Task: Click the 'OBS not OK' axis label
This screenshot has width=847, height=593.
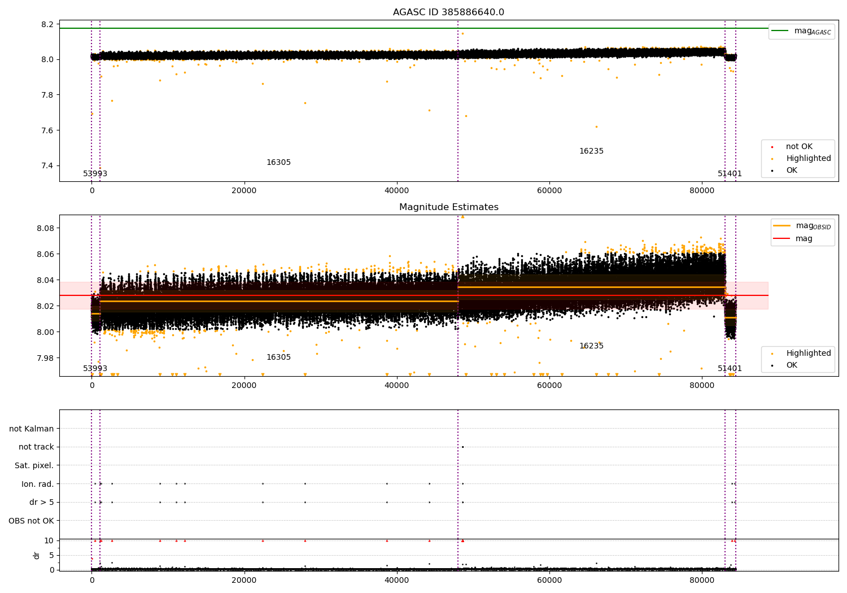Action: click(31, 521)
